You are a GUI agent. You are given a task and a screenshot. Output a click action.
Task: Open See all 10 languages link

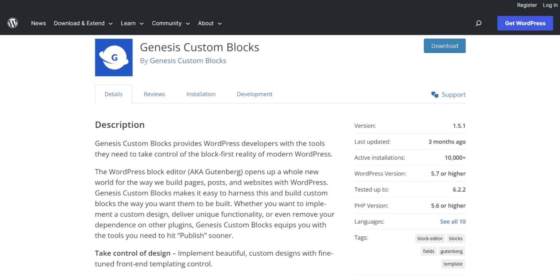pyautogui.click(x=452, y=221)
